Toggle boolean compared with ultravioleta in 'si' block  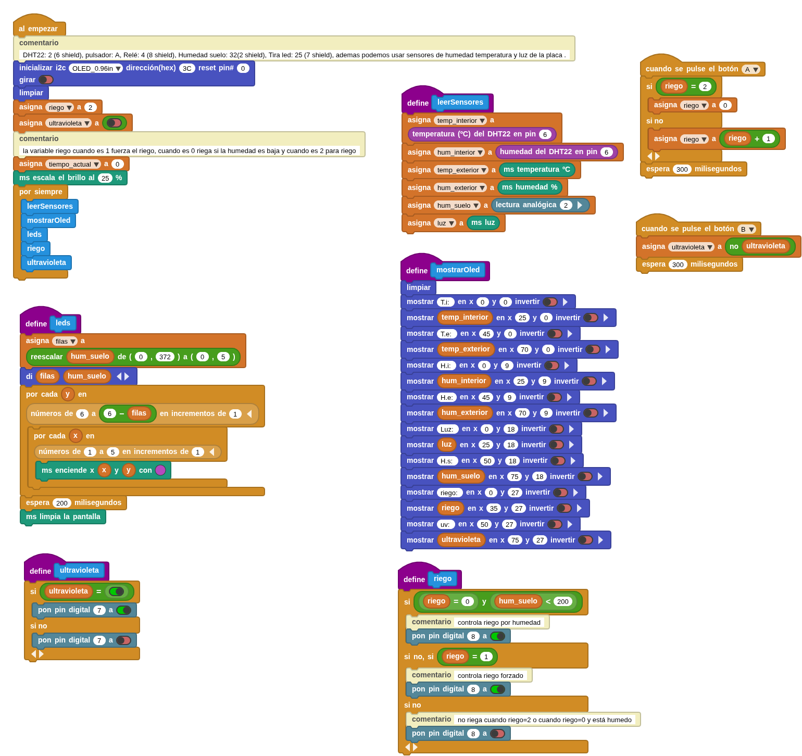116,591
